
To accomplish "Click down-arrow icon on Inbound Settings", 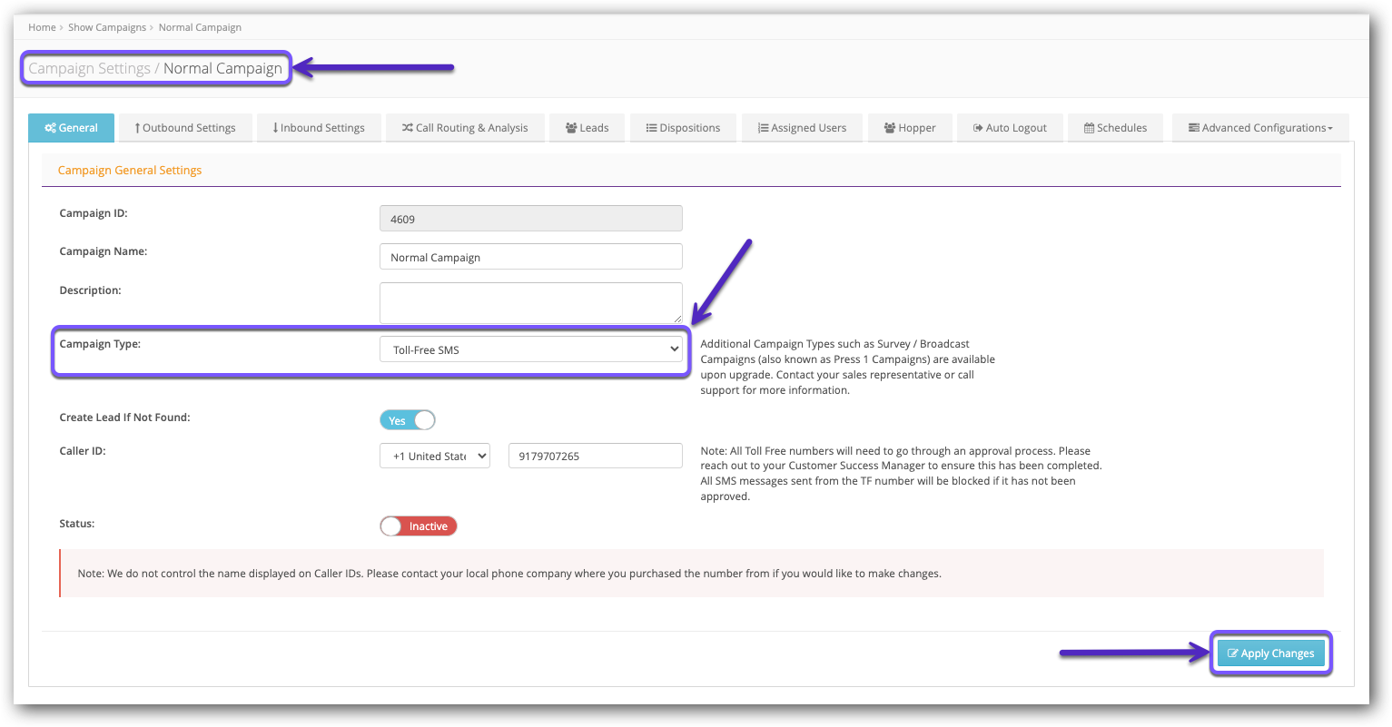I will 275,128.
